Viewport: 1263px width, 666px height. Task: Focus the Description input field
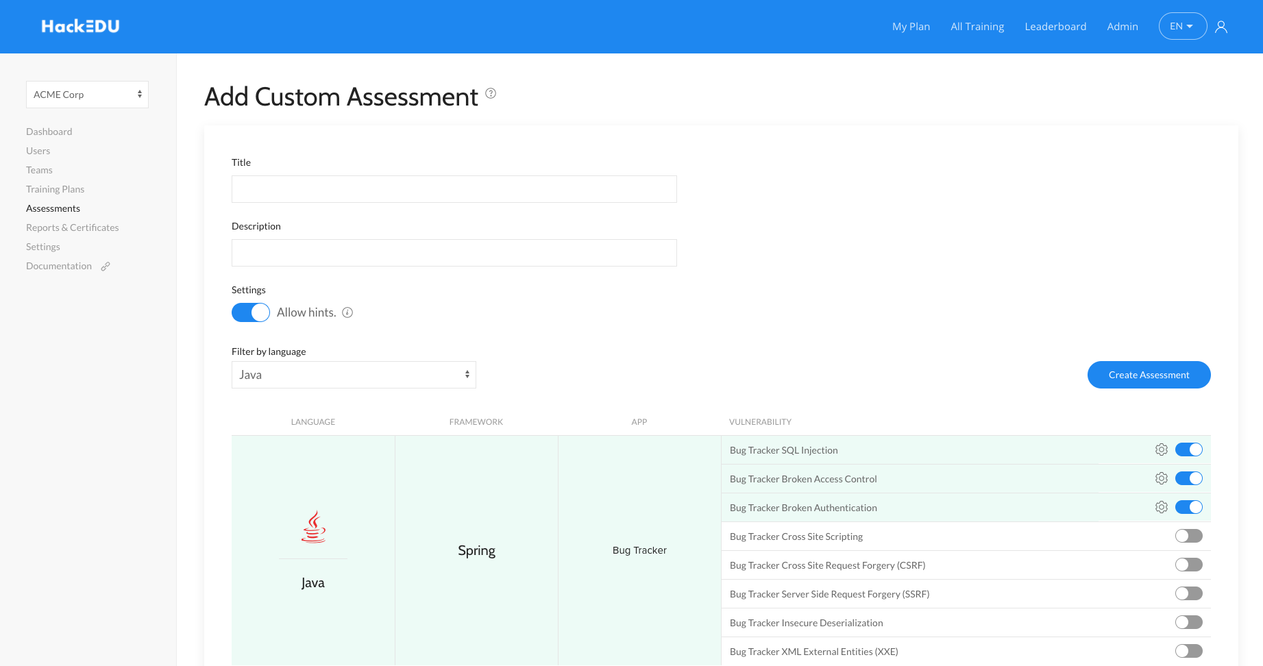pyautogui.click(x=454, y=253)
